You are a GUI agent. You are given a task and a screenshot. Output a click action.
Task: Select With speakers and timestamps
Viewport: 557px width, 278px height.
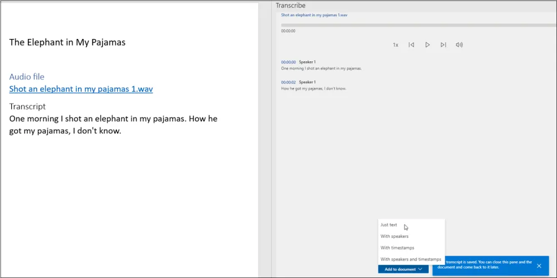[x=411, y=259]
